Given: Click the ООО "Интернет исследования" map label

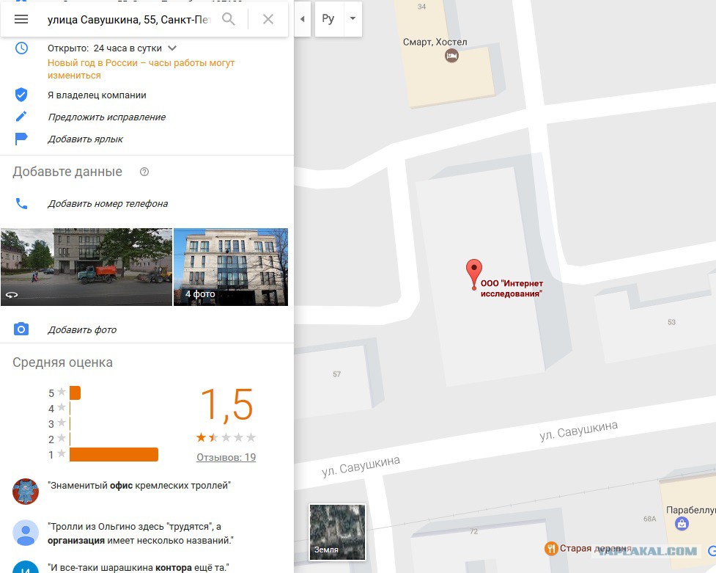Looking at the screenshot, I should pos(512,288).
